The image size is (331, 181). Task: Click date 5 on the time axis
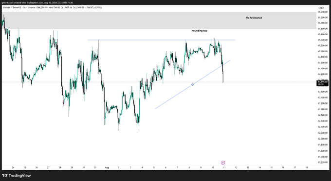tap(154, 167)
